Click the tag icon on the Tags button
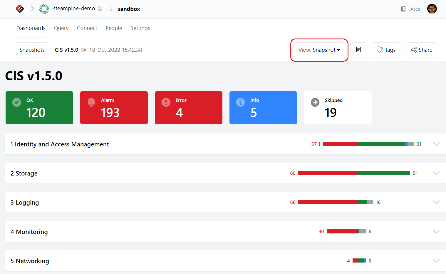 [380, 50]
